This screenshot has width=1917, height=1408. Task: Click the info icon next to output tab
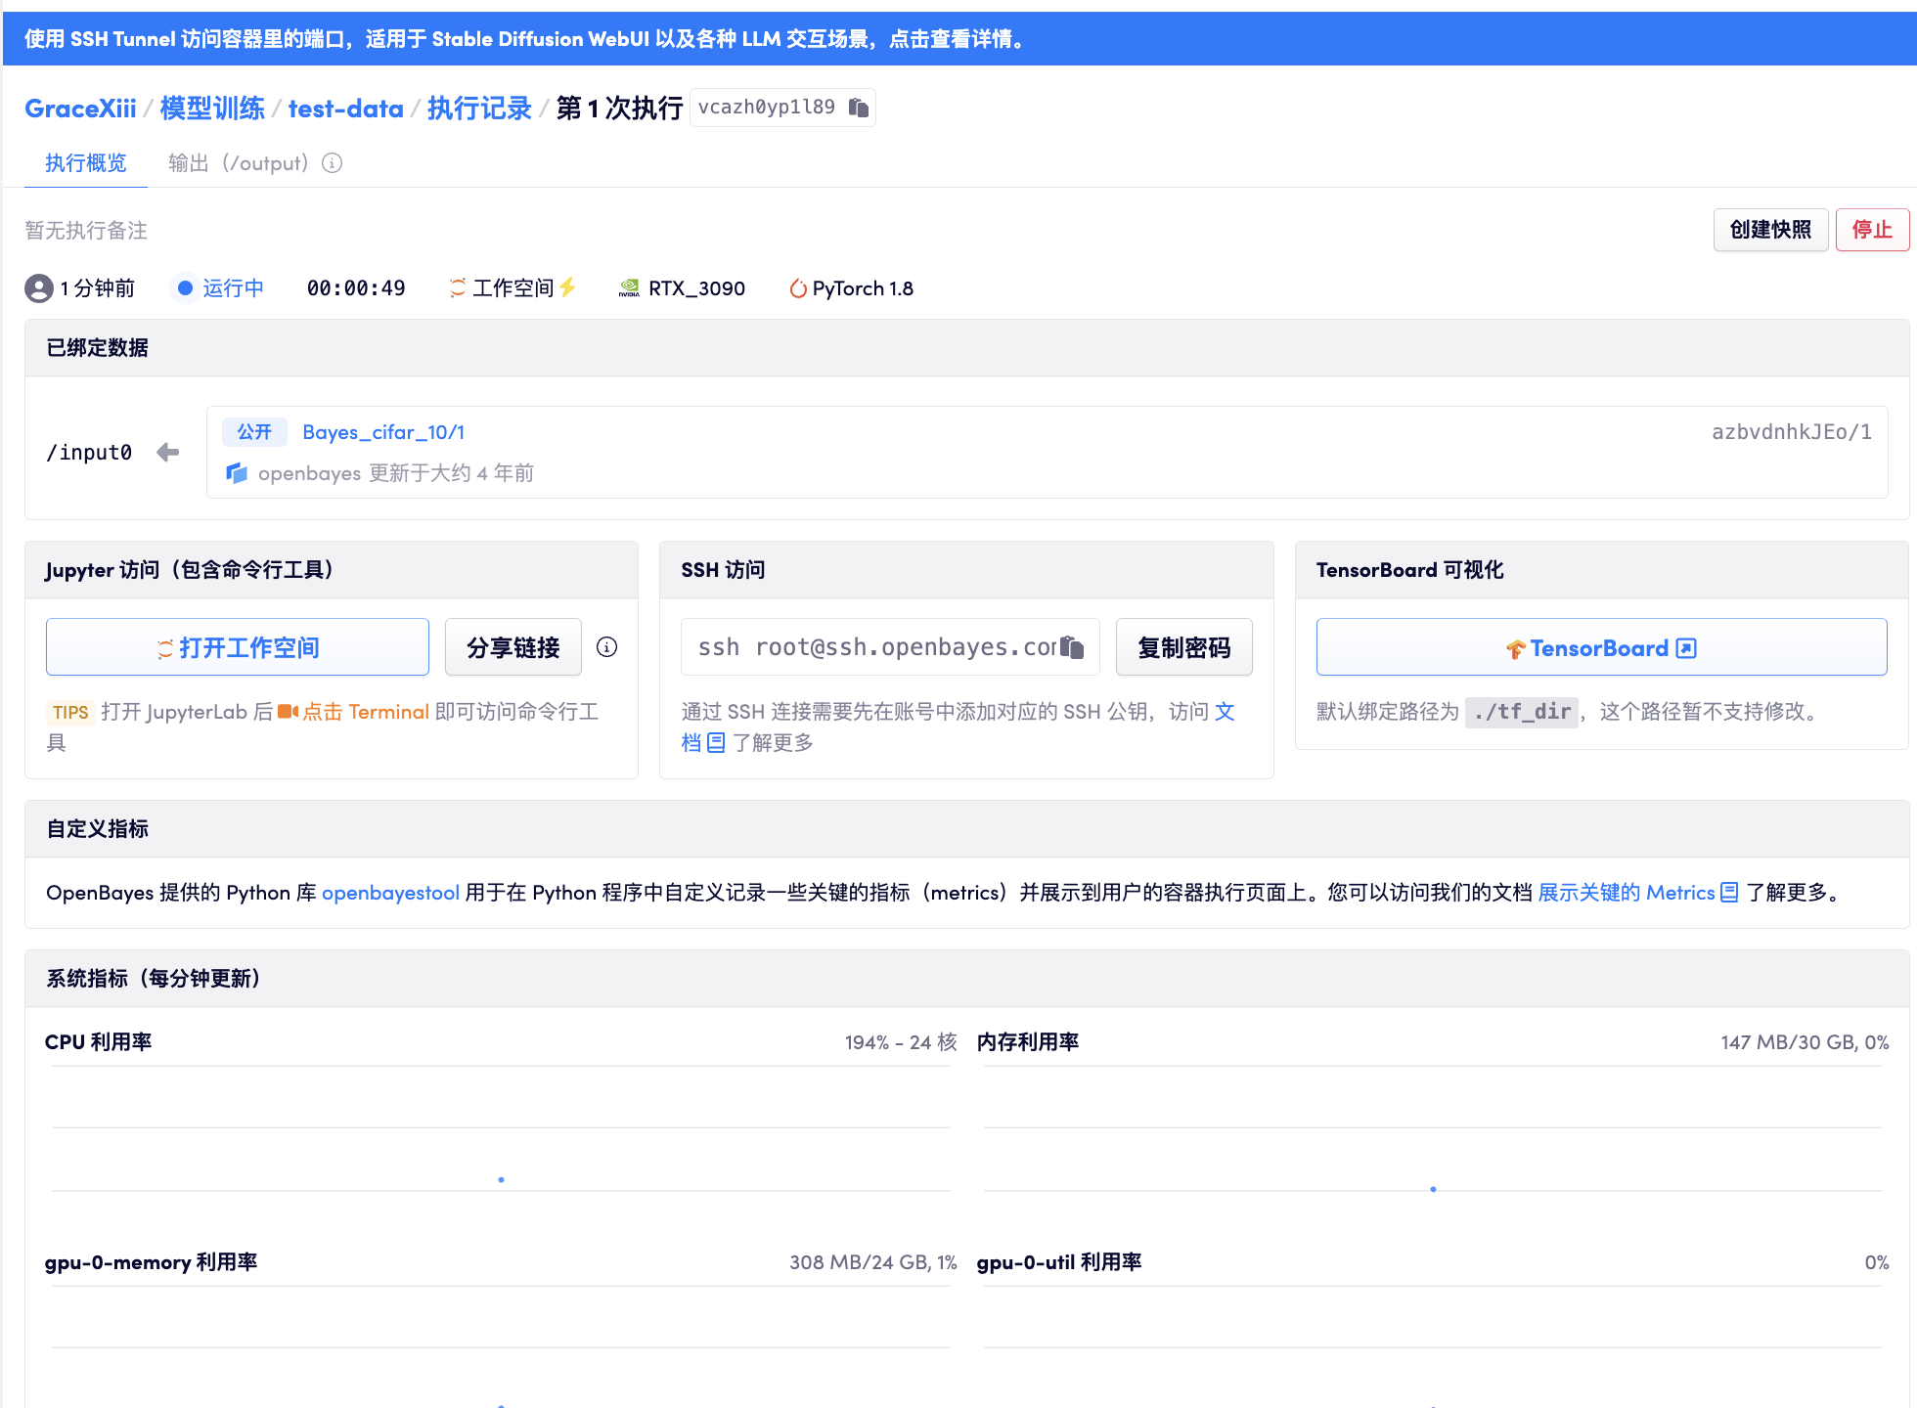tap(333, 163)
